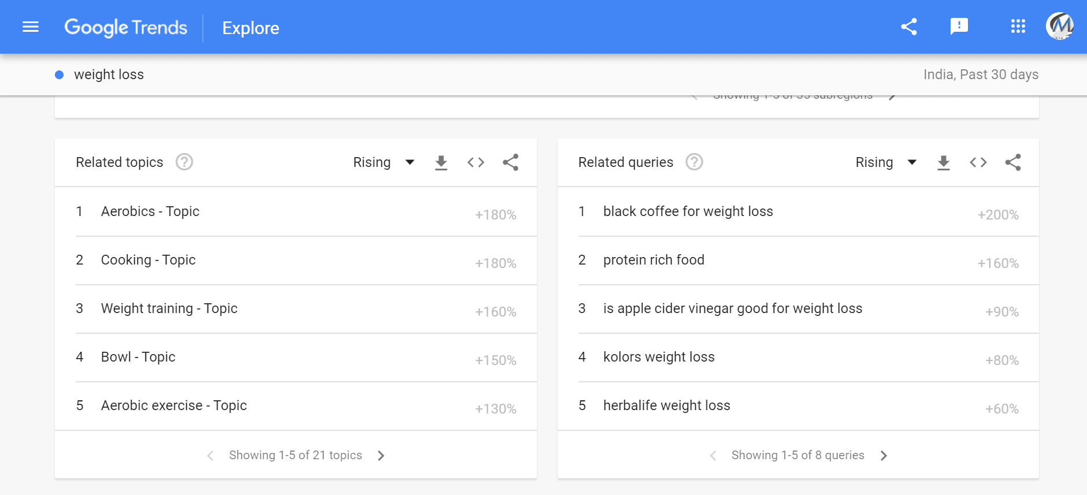Open embed code for Related queries
1087x495 pixels.
[x=978, y=163]
